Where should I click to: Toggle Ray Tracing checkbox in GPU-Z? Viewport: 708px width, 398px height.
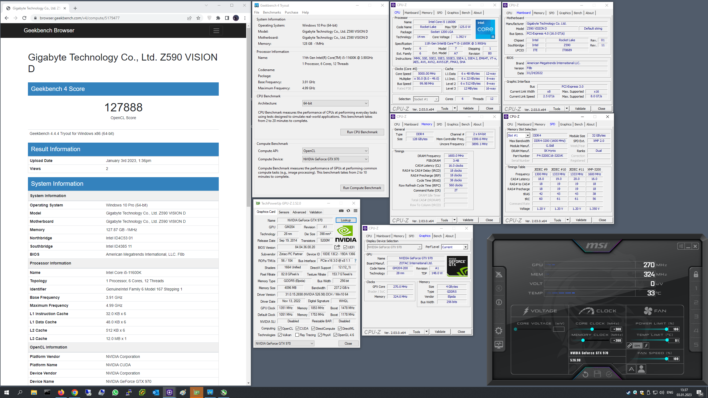click(297, 335)
